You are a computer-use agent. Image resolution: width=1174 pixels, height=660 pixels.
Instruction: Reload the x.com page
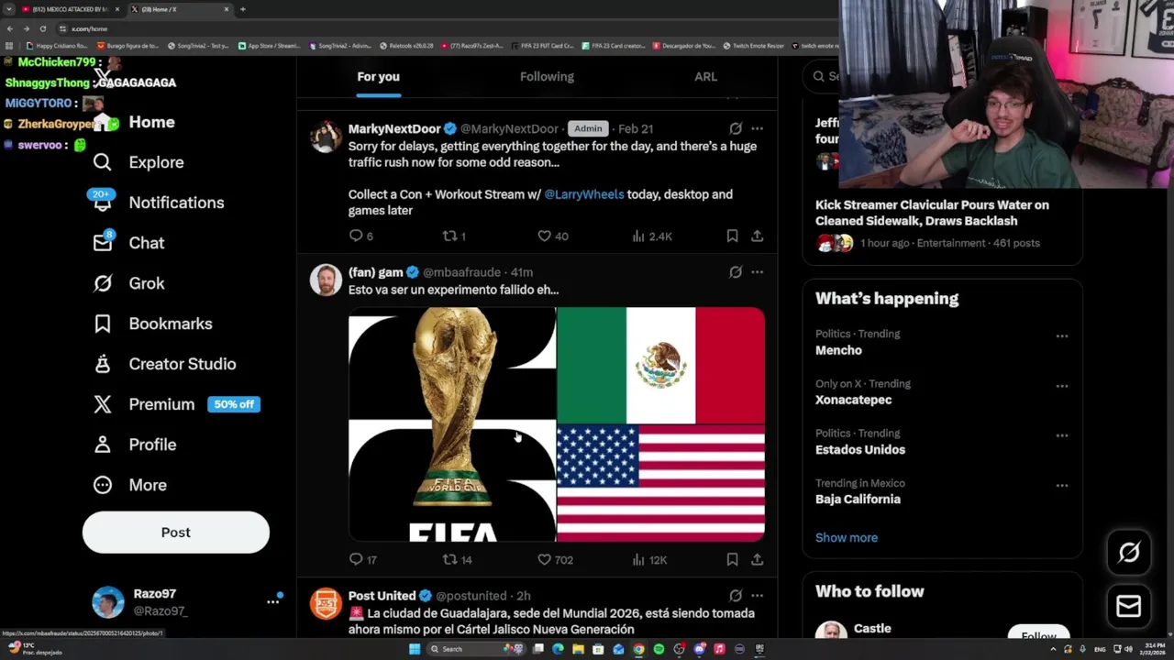tap(42, 28)
